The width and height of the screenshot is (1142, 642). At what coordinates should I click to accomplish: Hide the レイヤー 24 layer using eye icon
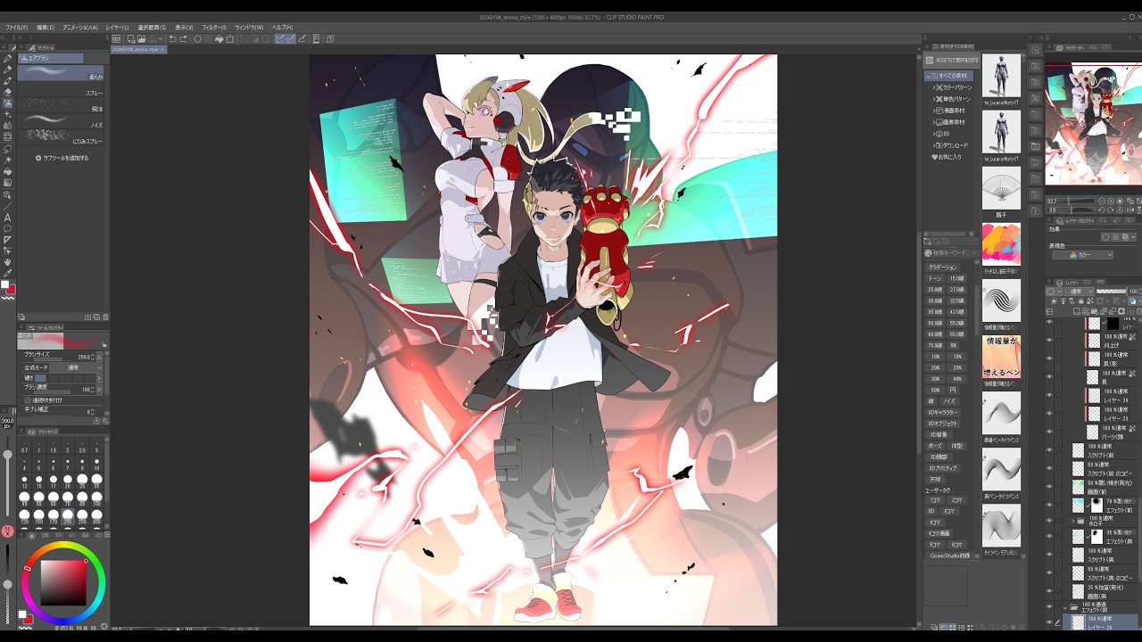point(1049,396)
